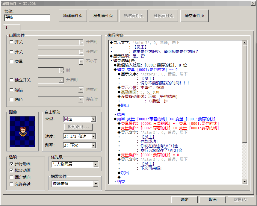Select the 变量操作 [0002:存着的钱] += line

point(168,128)
